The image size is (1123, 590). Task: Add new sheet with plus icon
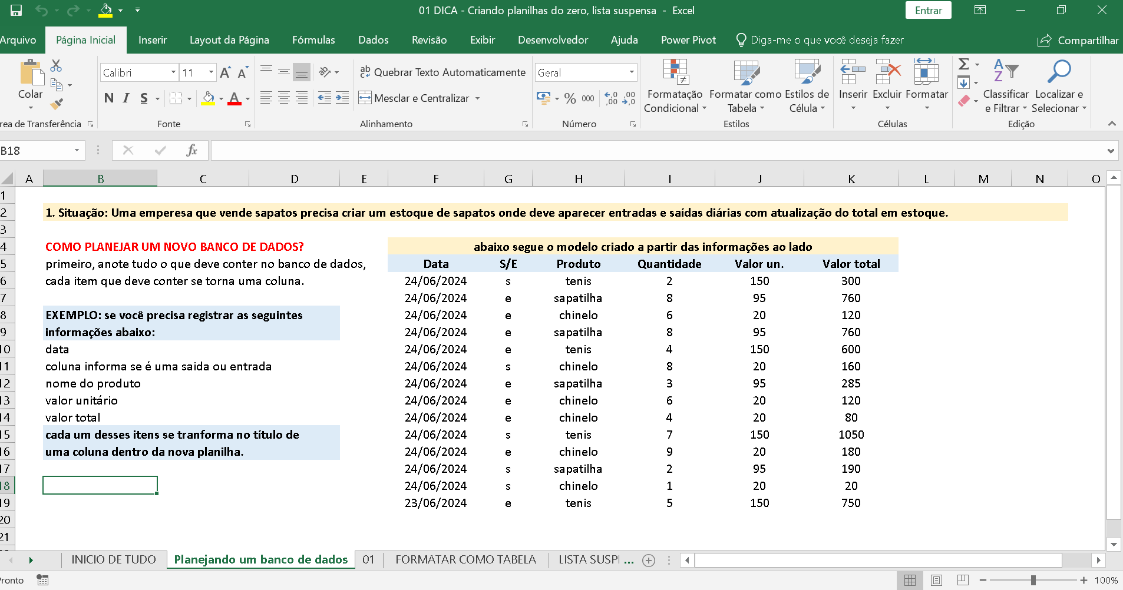[649, 560]
